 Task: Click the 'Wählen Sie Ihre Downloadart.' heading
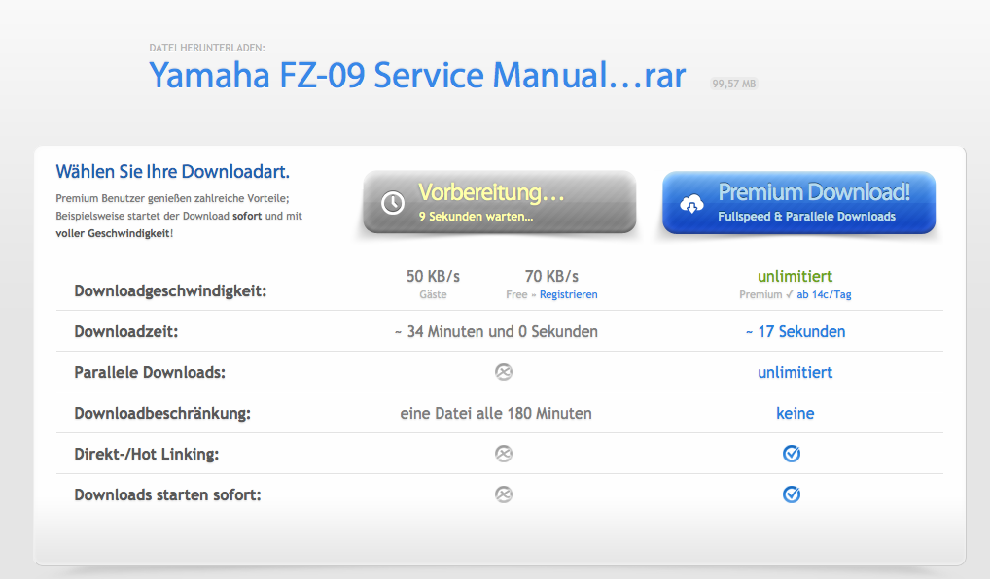pyautogui.click(x=173, y=173)
